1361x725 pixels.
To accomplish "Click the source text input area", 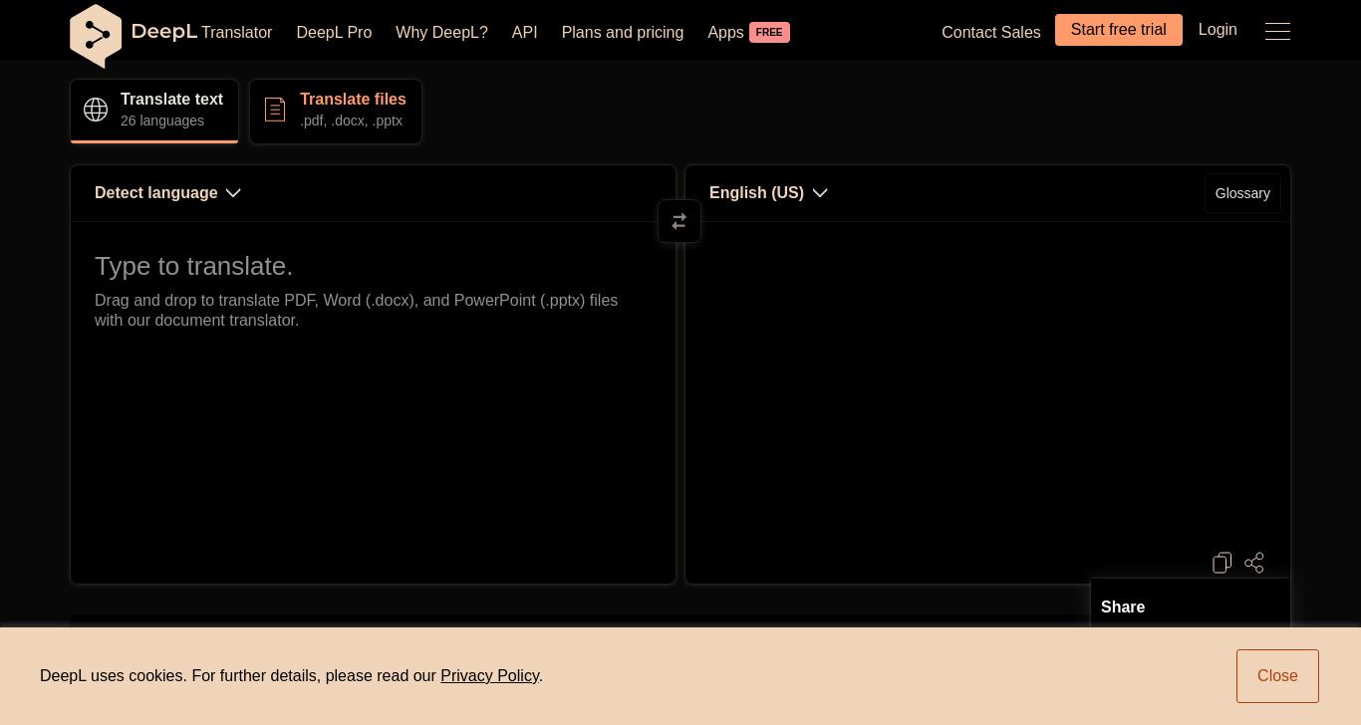I will 373,401.
